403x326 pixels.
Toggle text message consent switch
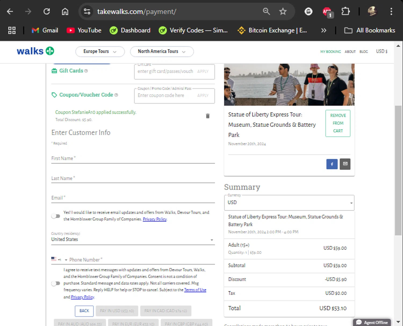point(56,283)
